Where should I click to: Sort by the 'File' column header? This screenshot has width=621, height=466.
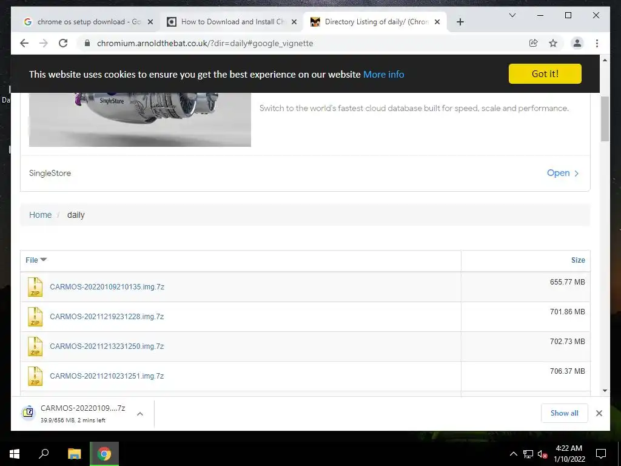(x=36, y=260)
